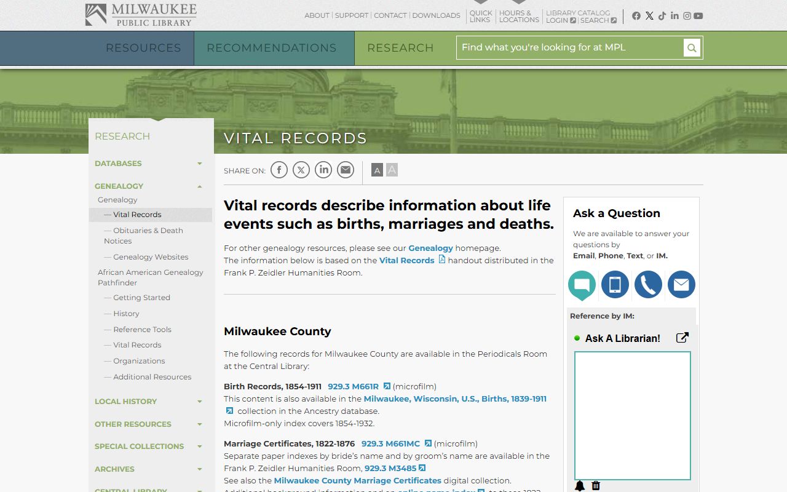
Task: Click inside Ask A Librarian chat box
Action: [x=633, y=416]
